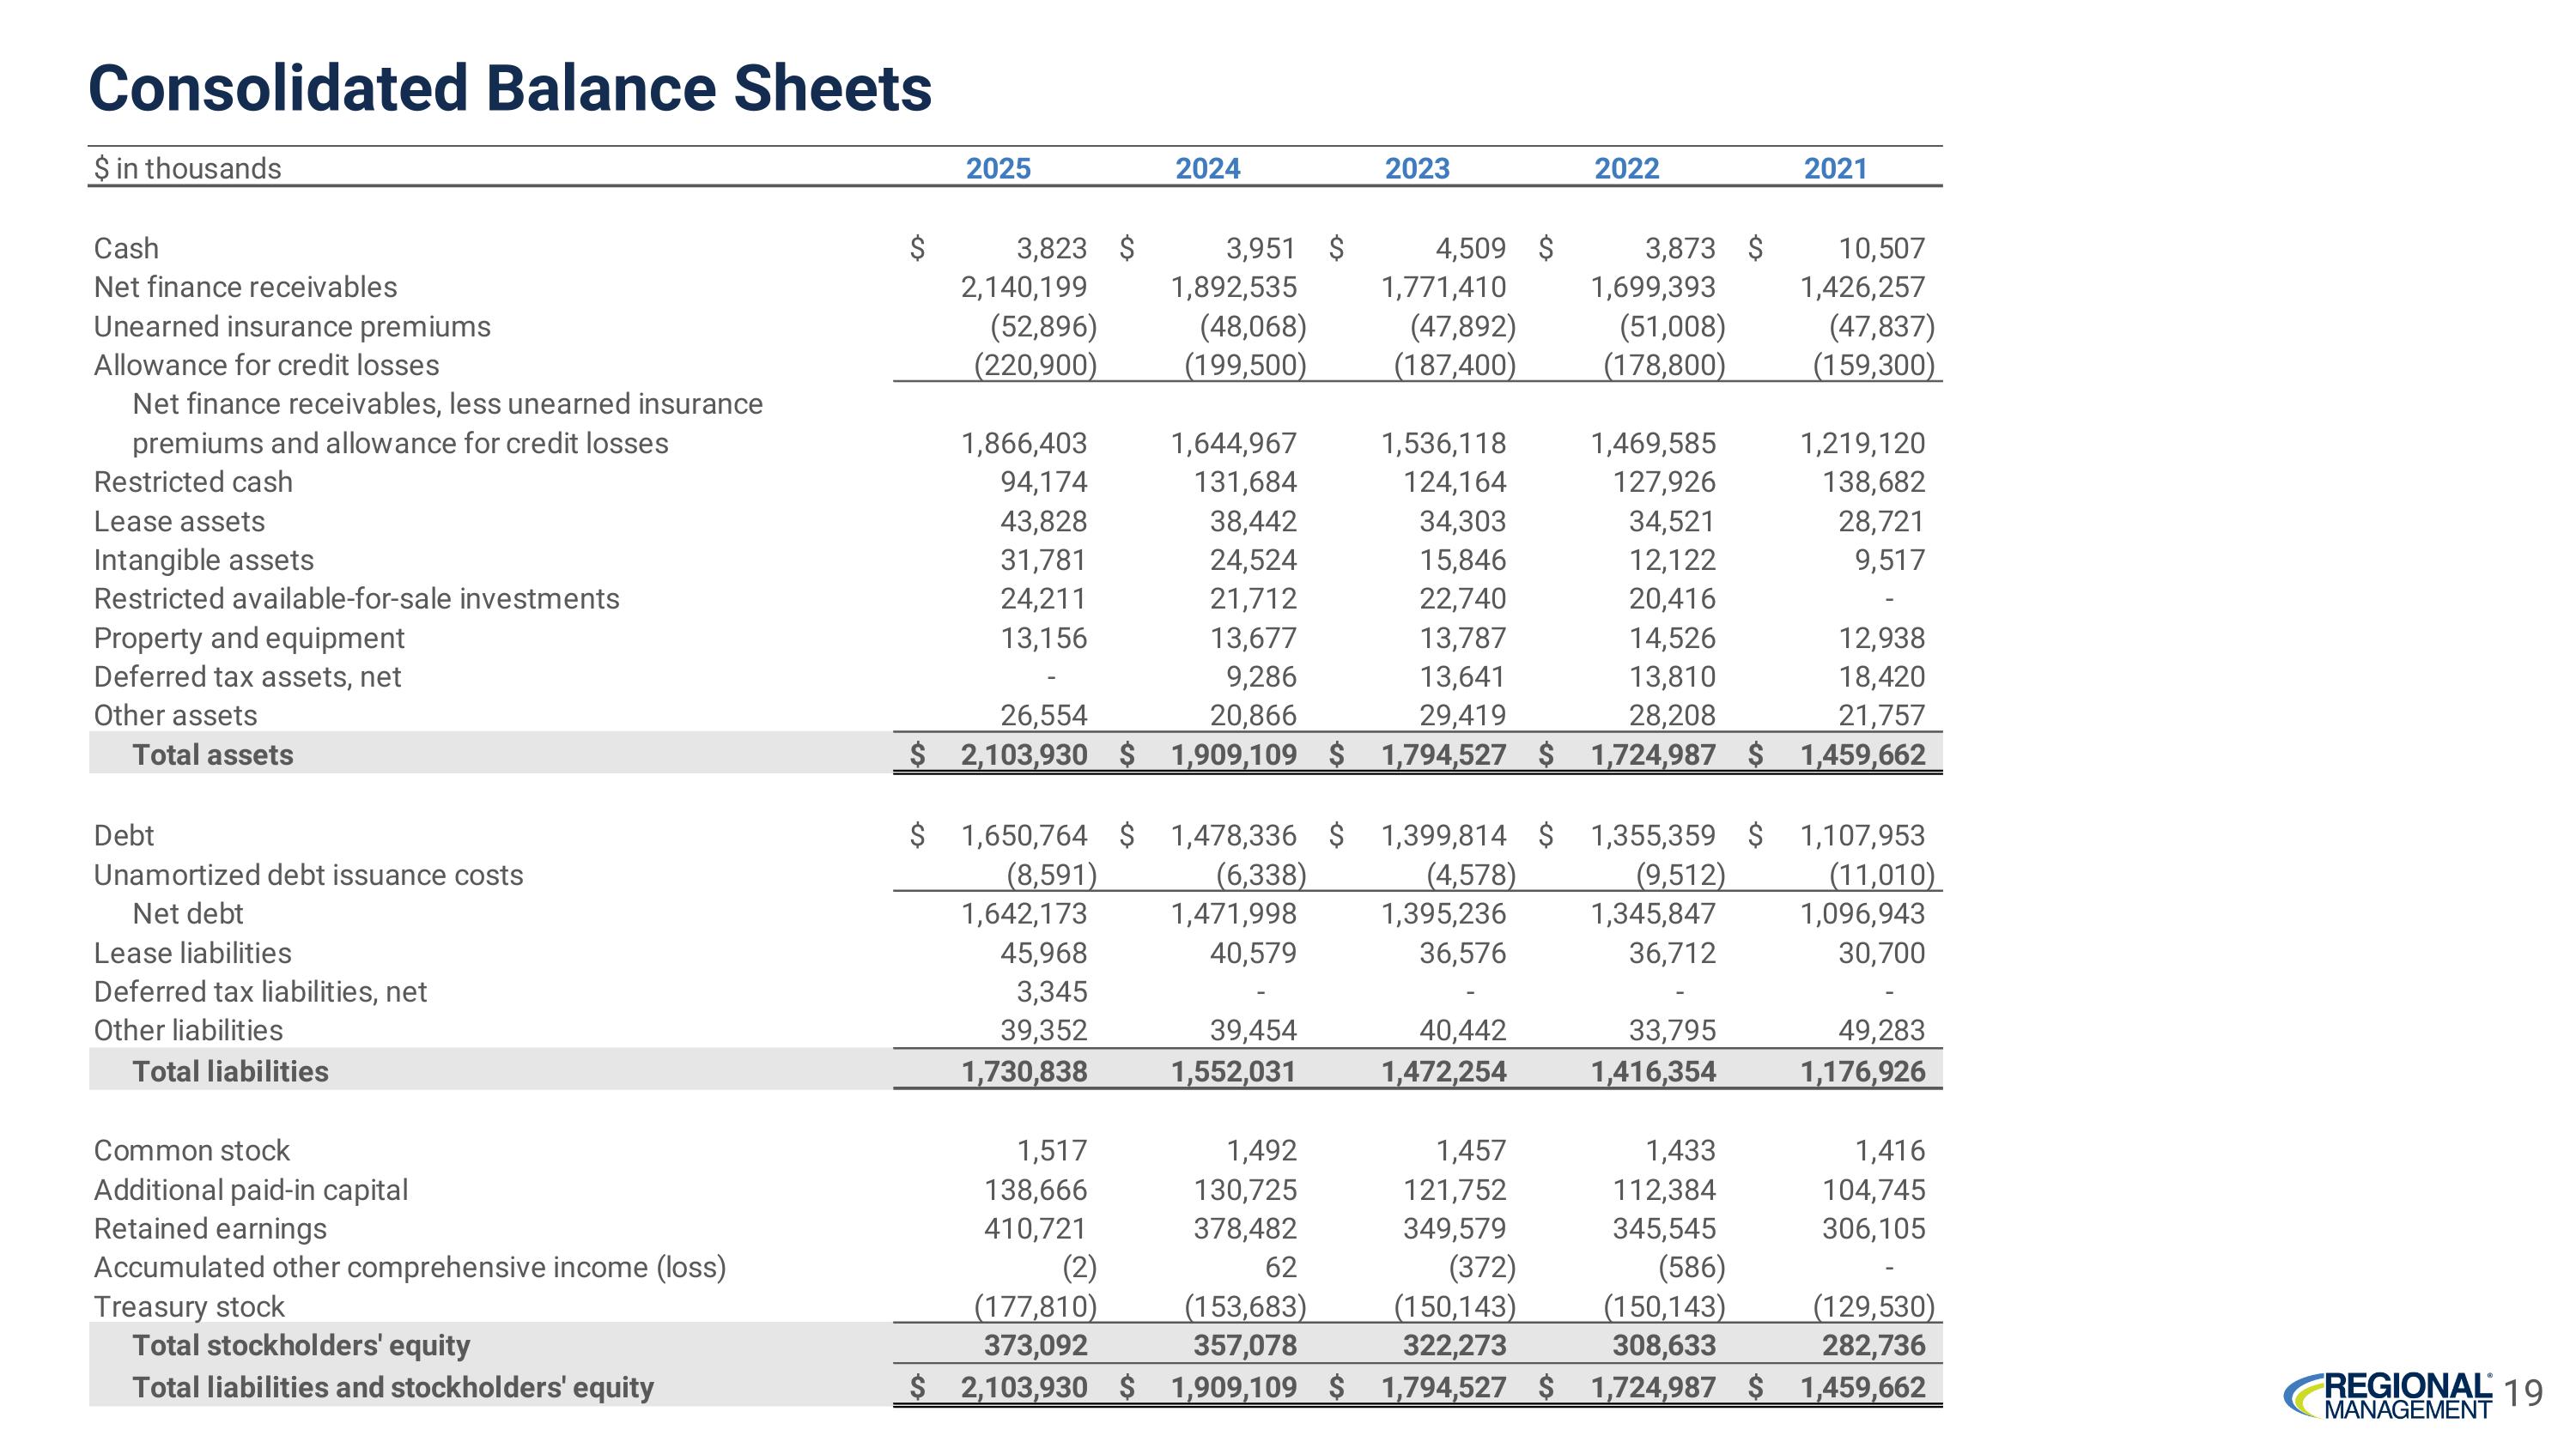The image size is (2576, 1448).
Task: Click the Allowance for credit losses label
Action: pyautogui.click(x=266, y=365)
